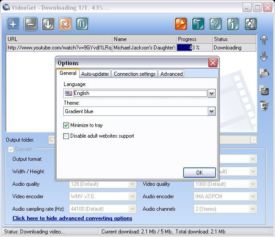Open help with the question mark icon
Viewport: 275px width, 237px height.
click(215, 24)
